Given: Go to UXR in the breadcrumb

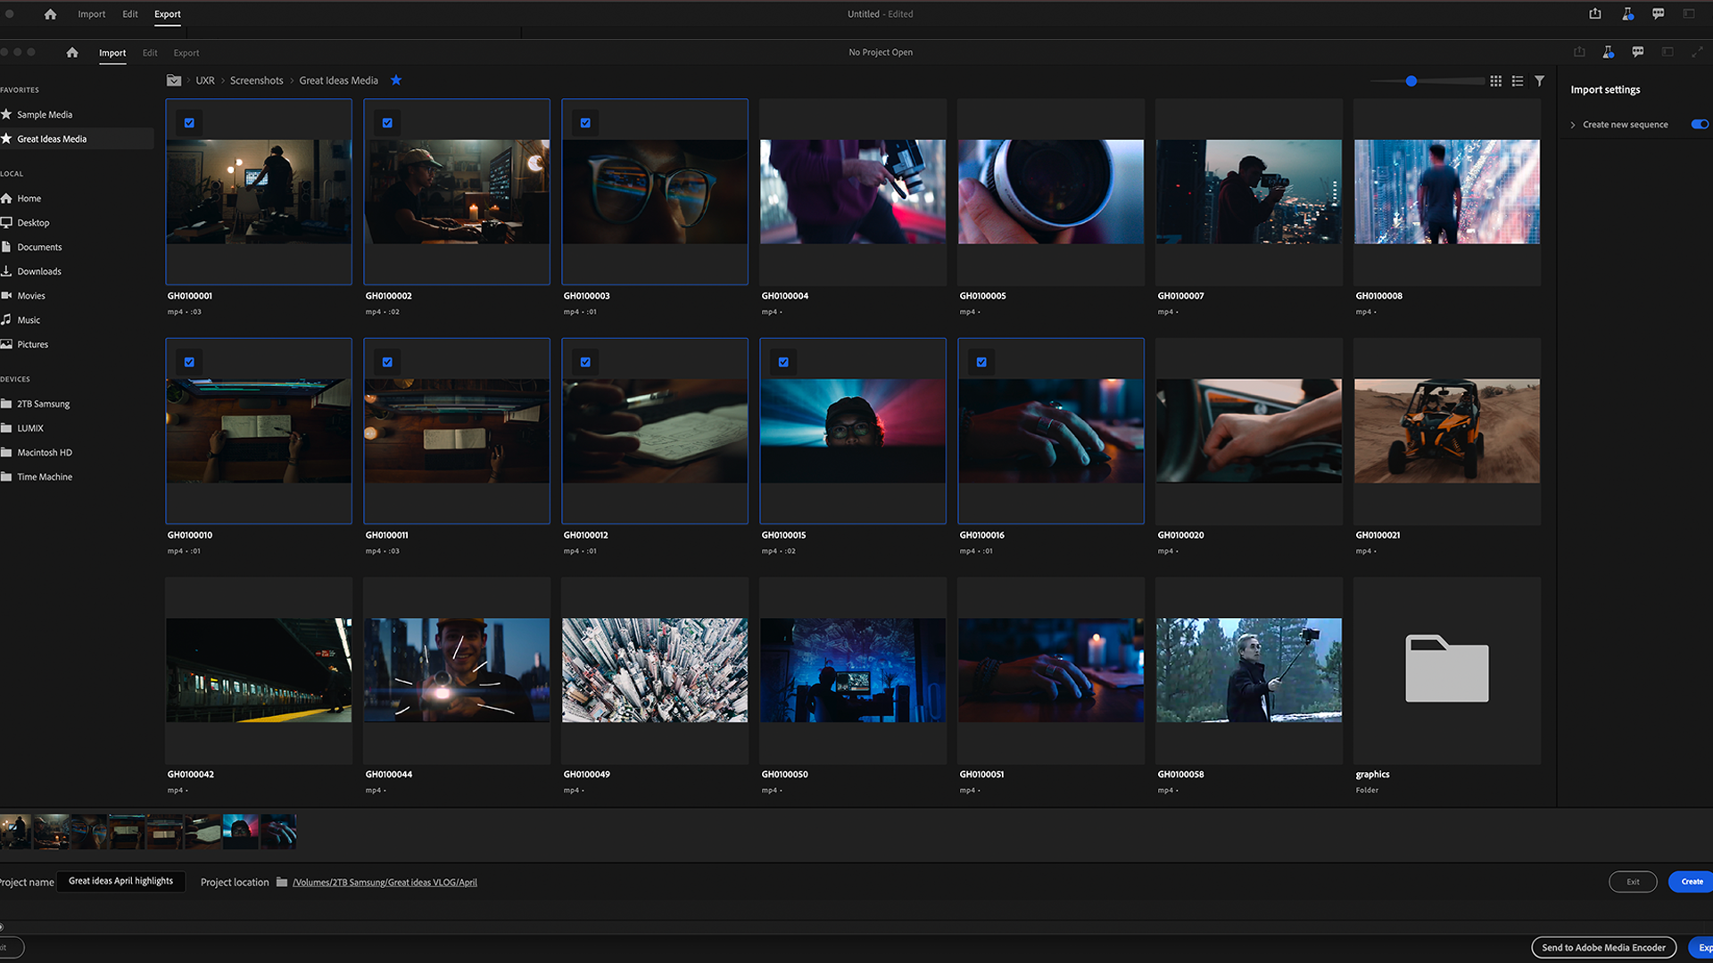Looking at the screenshot, I should pos(205,80).
